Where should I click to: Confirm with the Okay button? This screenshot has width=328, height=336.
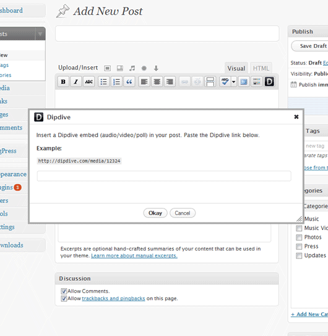pos(155,213)
